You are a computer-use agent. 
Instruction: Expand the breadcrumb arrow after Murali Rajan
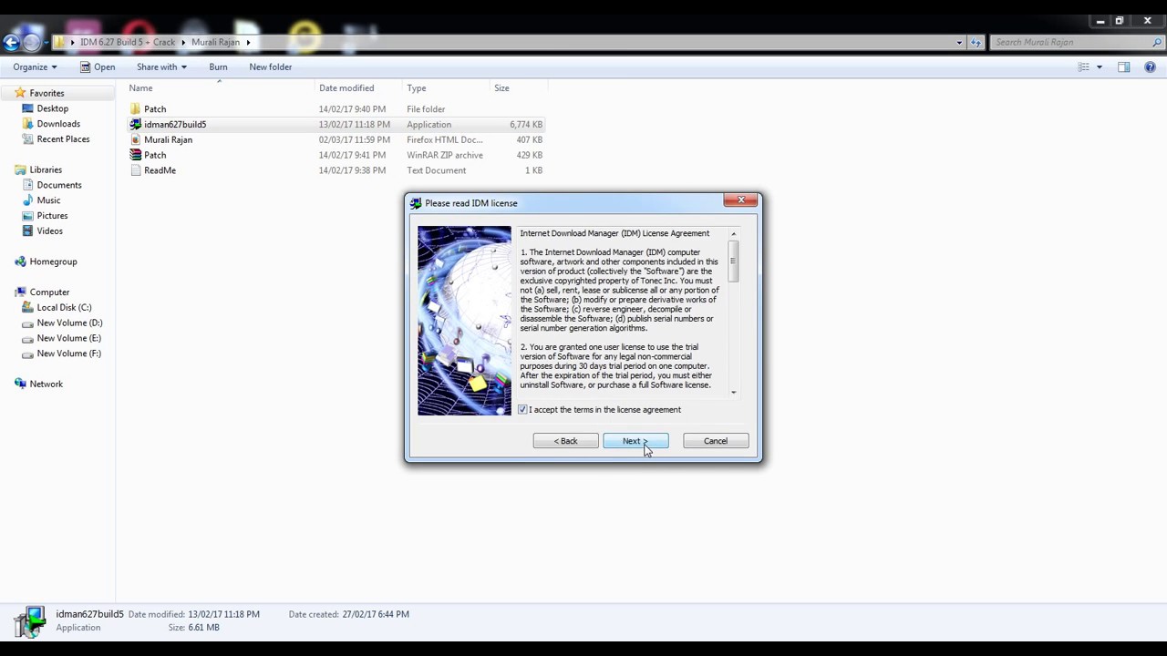click(x=248, y=42)
